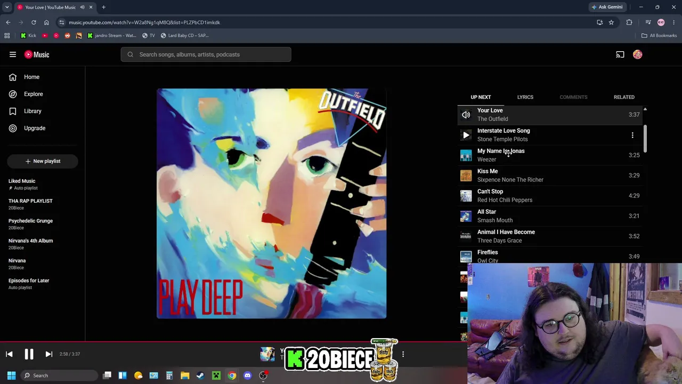Open the Windows Start menu
The width and height of the screenshot is (682, 384).
(11, 375)
